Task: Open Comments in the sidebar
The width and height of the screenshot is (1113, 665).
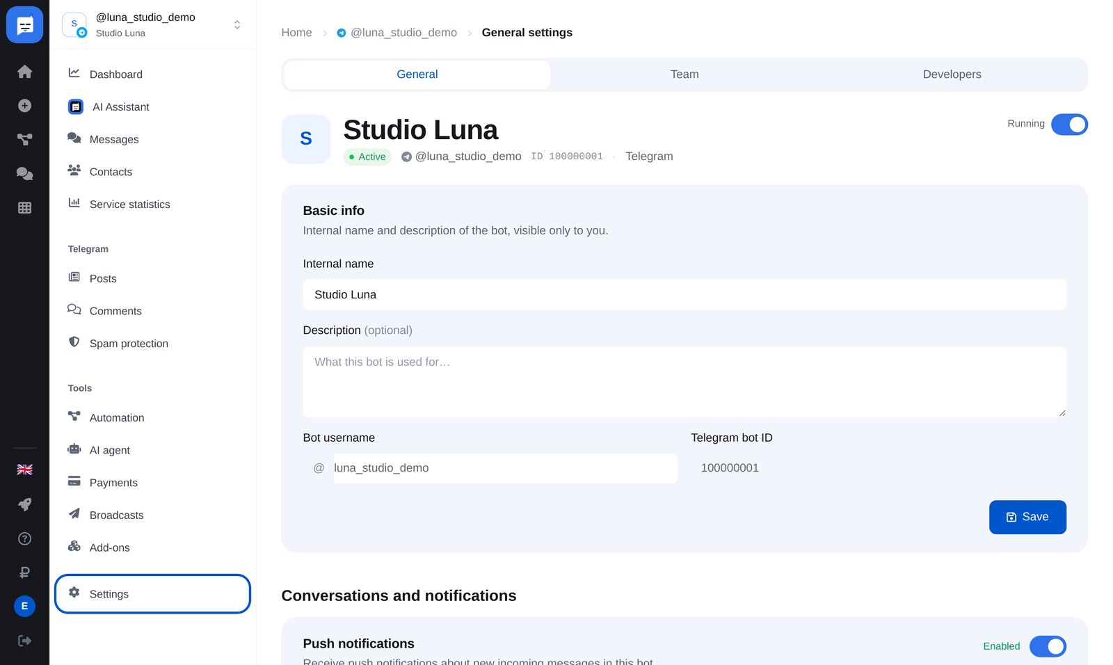Action: pos(152,311)
